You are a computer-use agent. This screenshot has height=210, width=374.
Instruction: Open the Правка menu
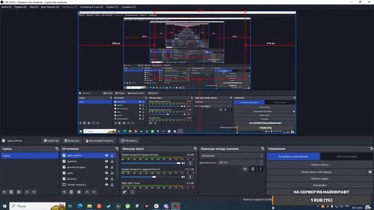click(x=20, y=7)
